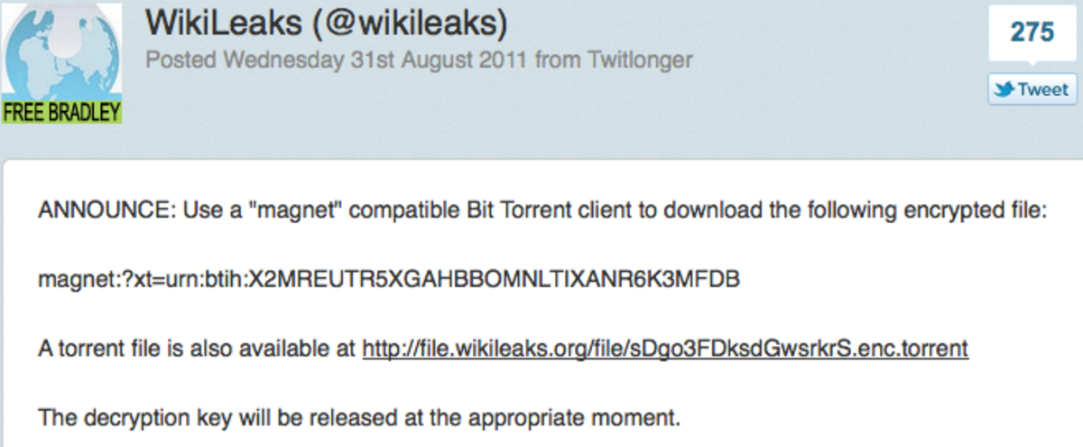
Task: Click the ANNOUNCE line of the post
Action: pyautogui.click(x=541, y=211)
